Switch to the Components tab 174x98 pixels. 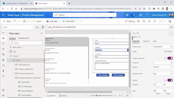24,38
